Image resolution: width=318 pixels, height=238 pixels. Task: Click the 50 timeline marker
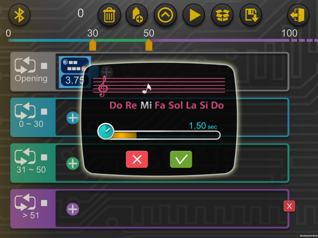149,45
